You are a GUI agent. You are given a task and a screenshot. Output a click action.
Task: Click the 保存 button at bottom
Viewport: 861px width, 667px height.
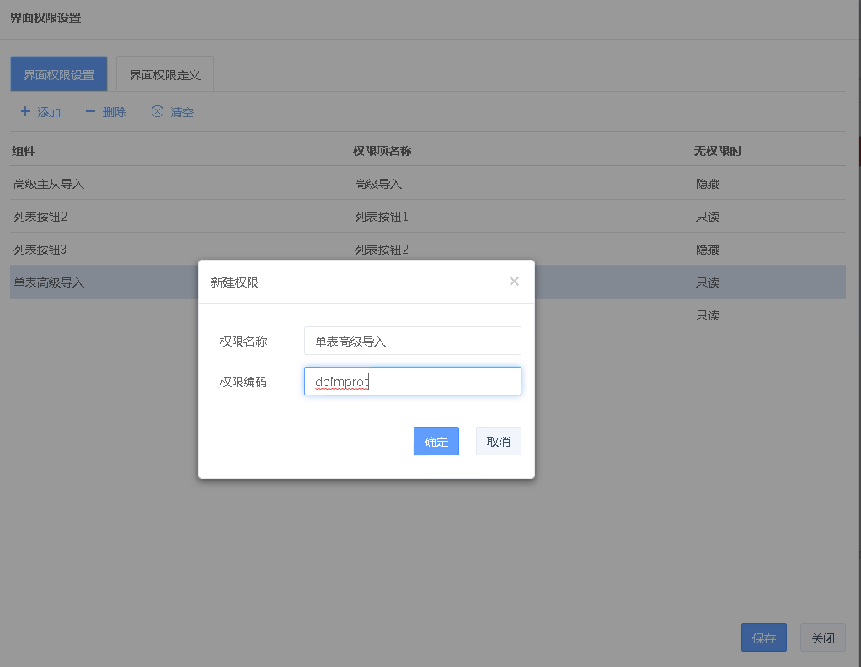763,638
